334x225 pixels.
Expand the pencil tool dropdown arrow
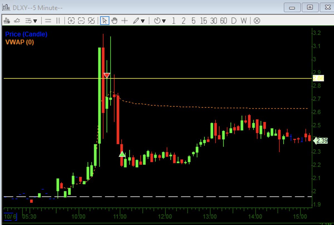point(143,21)
